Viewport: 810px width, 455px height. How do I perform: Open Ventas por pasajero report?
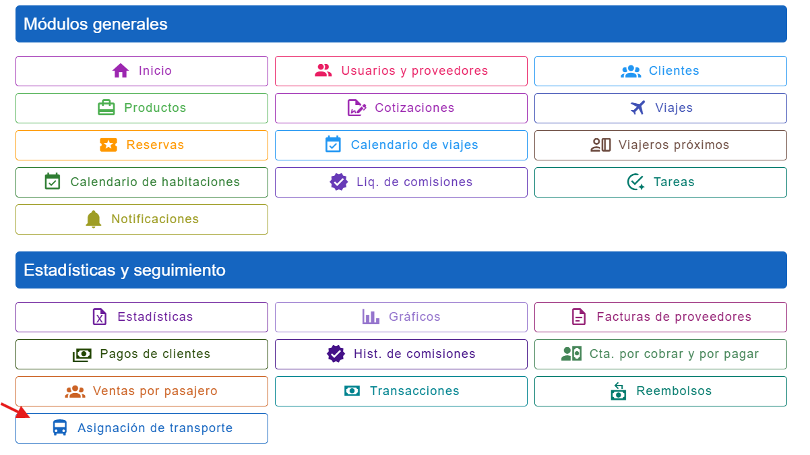pos(142,391)
